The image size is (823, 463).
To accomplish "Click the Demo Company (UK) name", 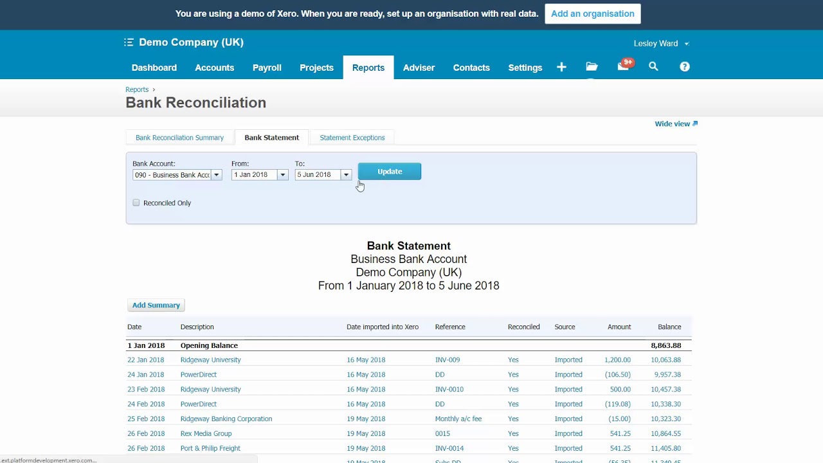I will tap(192, 42).
